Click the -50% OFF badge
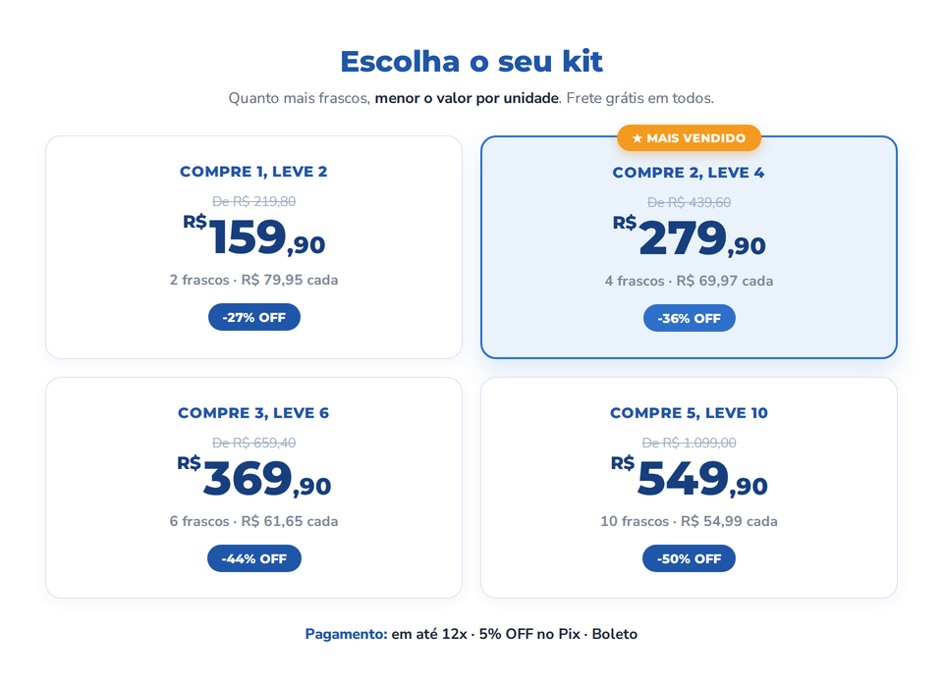The height and width of the screenshot is (683, 943). pos(689,558)
